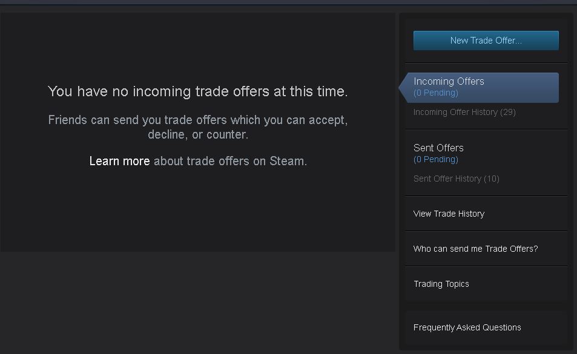Select the Incoming Offers tab heading
The width and height of the screenshot is (577, 354).
[x=449, y=81]
